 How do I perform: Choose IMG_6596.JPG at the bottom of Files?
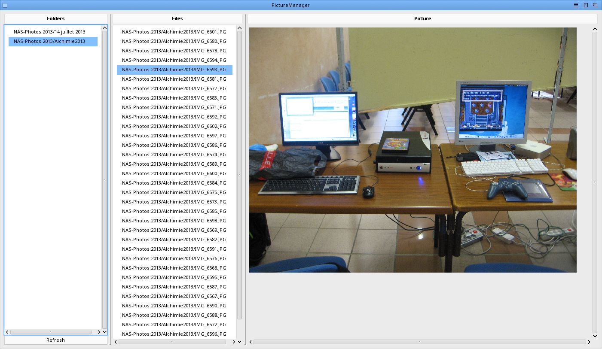(174, 334)
